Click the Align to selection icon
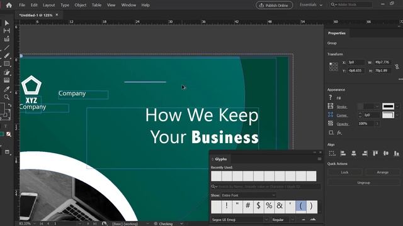403x226 pixels. tap(332, 153)
